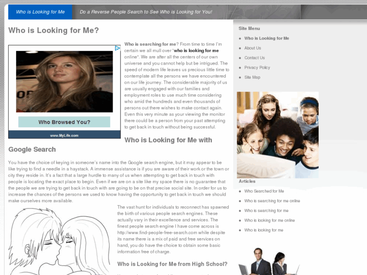Open the About Us menu link

click(x=252, y=48)
